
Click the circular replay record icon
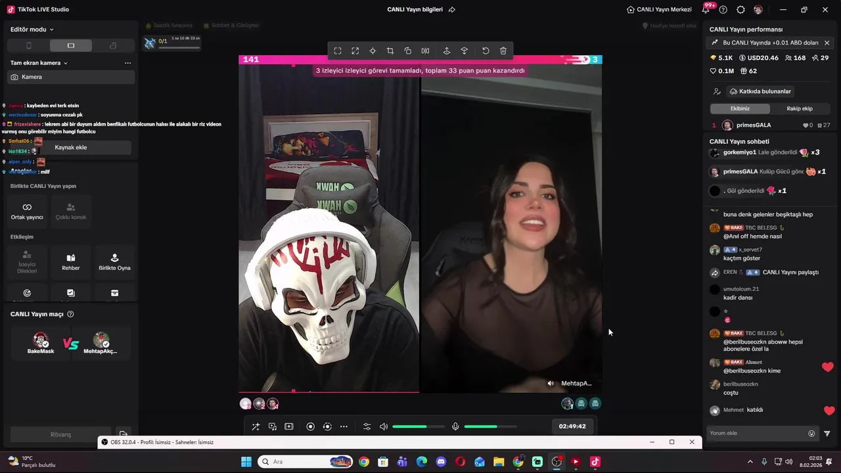coord(327,426)
